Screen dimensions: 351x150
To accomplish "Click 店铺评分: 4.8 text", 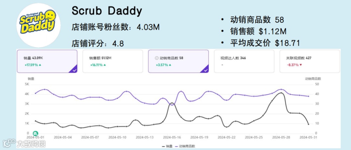I will click(97, 43).
